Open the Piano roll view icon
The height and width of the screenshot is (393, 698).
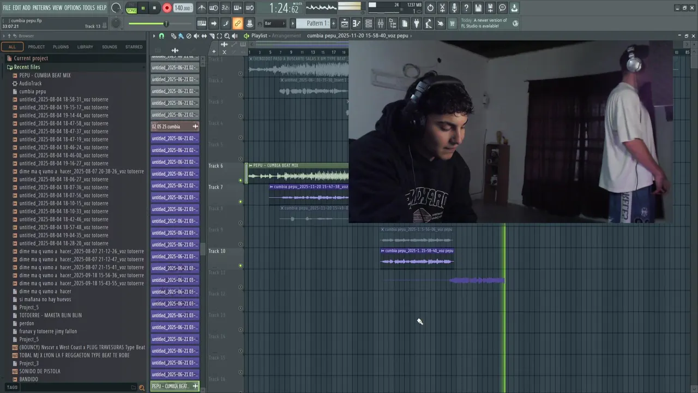[357, 23]
